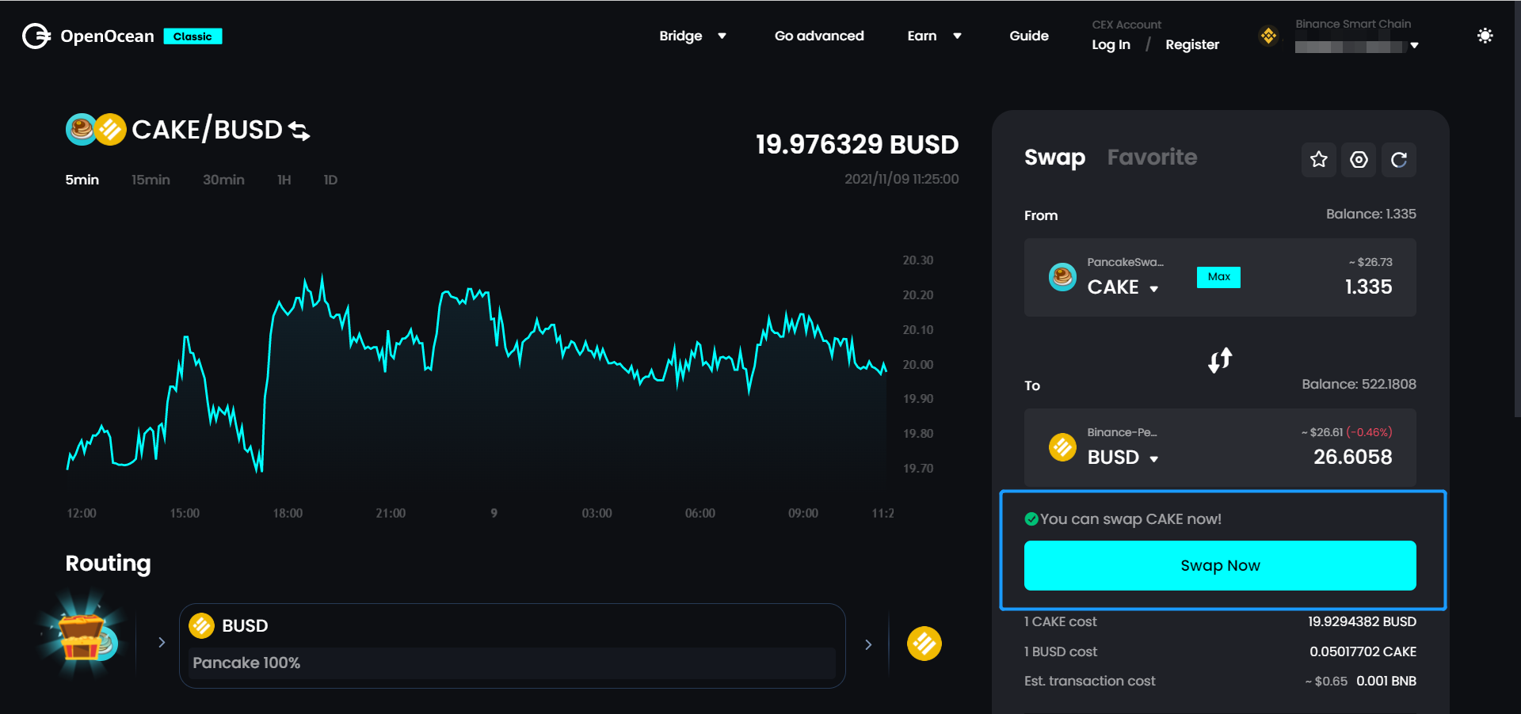Click the CAKE token icon in the chart title
The image size is (1521, 714).
(x=81, y=129)
